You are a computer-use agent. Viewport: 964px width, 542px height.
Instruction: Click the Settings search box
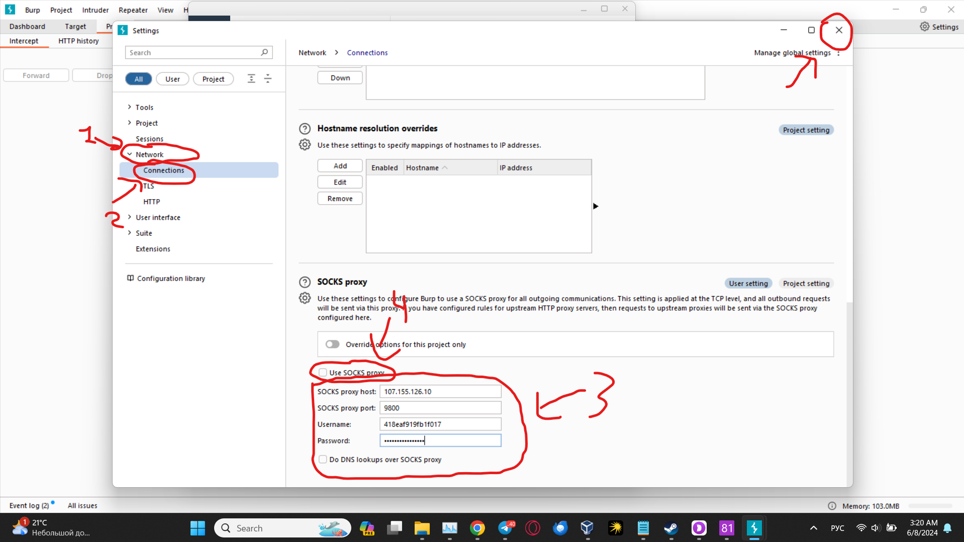click(199, 52)
